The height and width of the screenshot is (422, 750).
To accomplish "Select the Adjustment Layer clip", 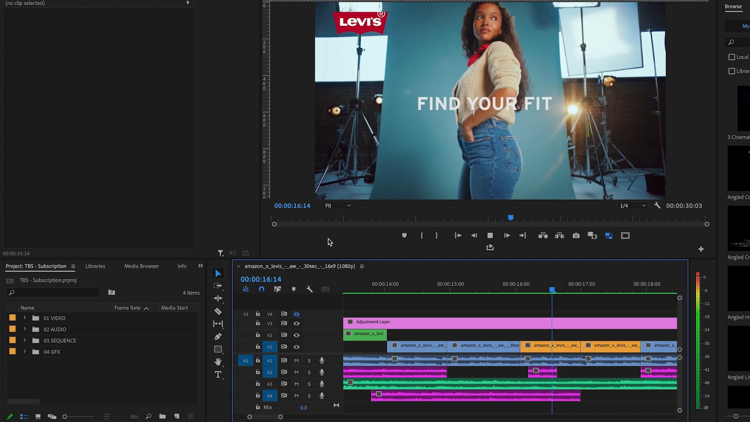I will (x=510, y=323).
